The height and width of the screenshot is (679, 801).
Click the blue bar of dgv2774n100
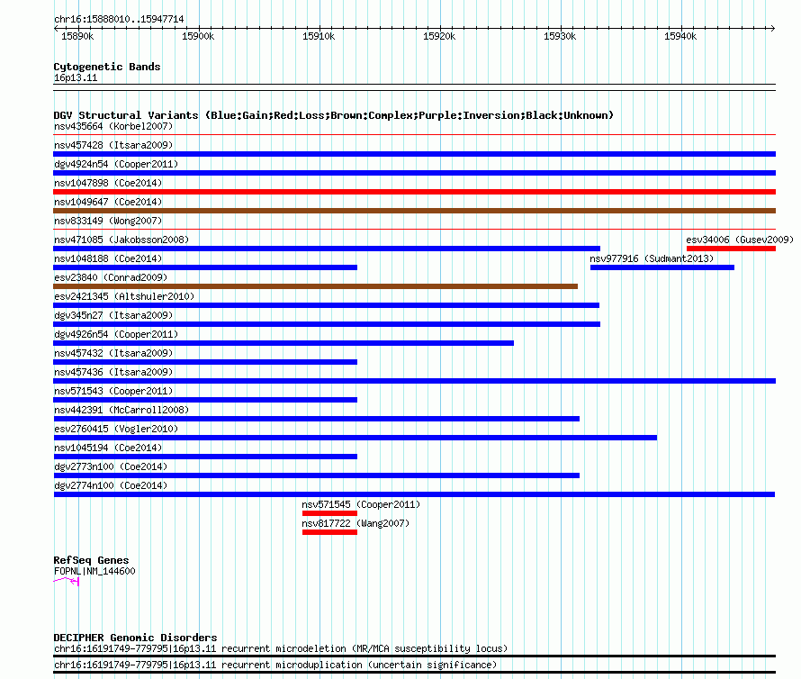coord(414,494)
